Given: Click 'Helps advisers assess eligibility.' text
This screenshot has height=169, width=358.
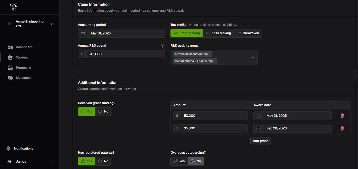Looking at the screenshot, I should pos(213,25).
